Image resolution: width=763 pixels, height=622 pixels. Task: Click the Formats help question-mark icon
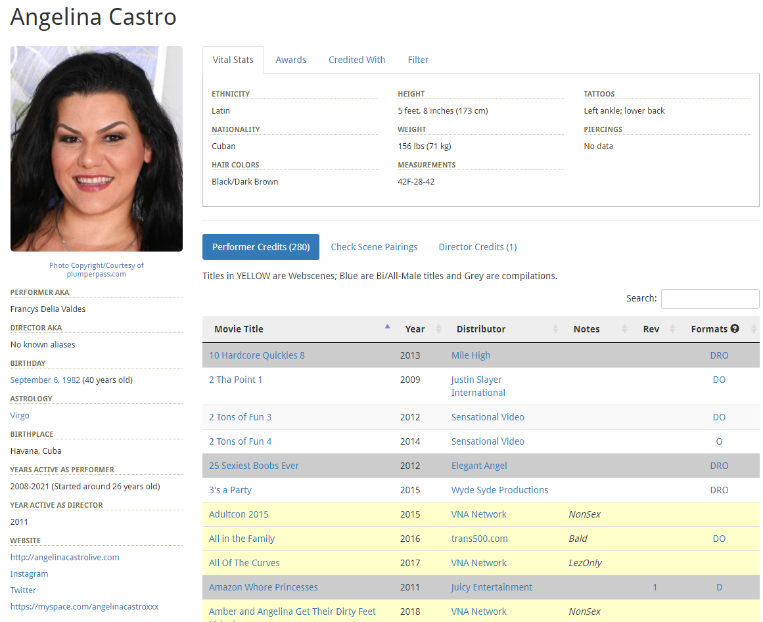click(734, 329)
